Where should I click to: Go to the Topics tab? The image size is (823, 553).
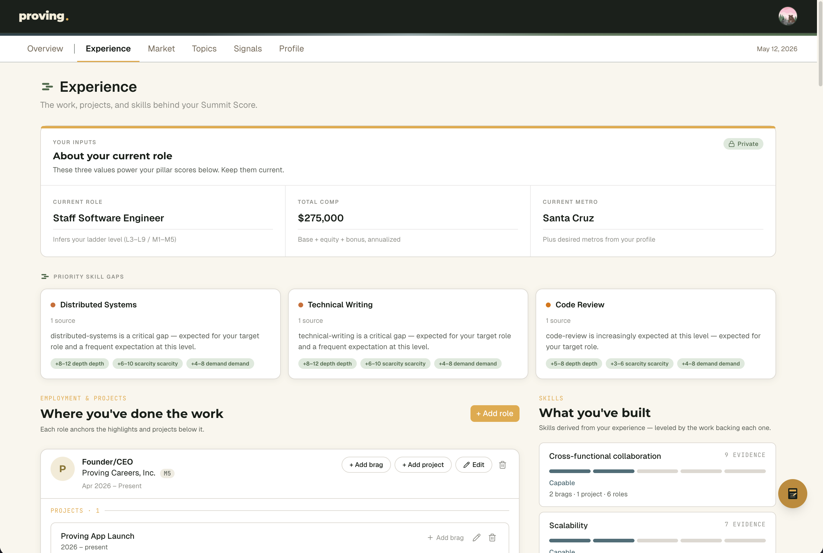(x=204, y=49)
